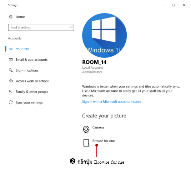Open Sync your settings
Image resolution: width=191 pixels, height=169 pixels.
(x=29, y=102)
